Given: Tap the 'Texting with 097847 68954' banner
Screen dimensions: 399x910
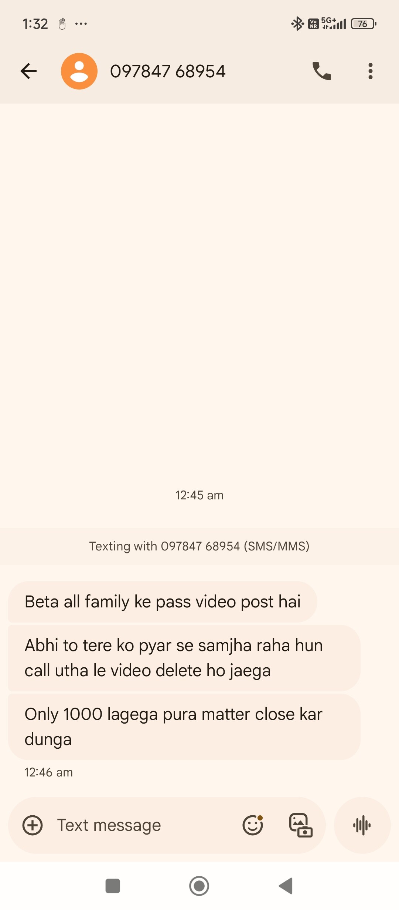Looking at the screenshot, I should pos(199,546).
